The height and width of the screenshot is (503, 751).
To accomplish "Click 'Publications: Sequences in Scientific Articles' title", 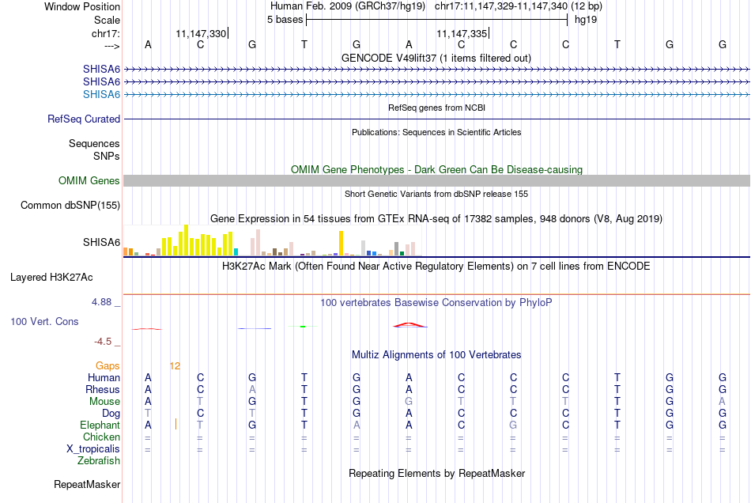I will coord(436,132).
